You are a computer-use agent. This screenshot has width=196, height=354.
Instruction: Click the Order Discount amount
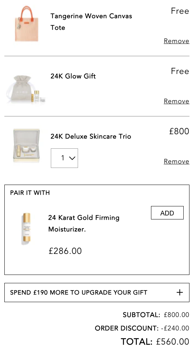point(175,328)
